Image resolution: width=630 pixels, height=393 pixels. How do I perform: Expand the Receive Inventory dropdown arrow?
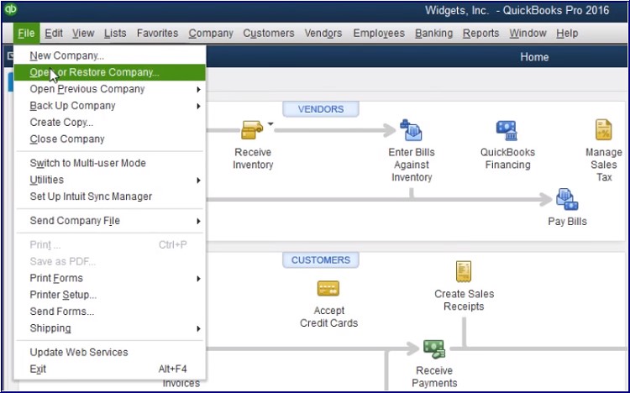click(x=271, y=124)
